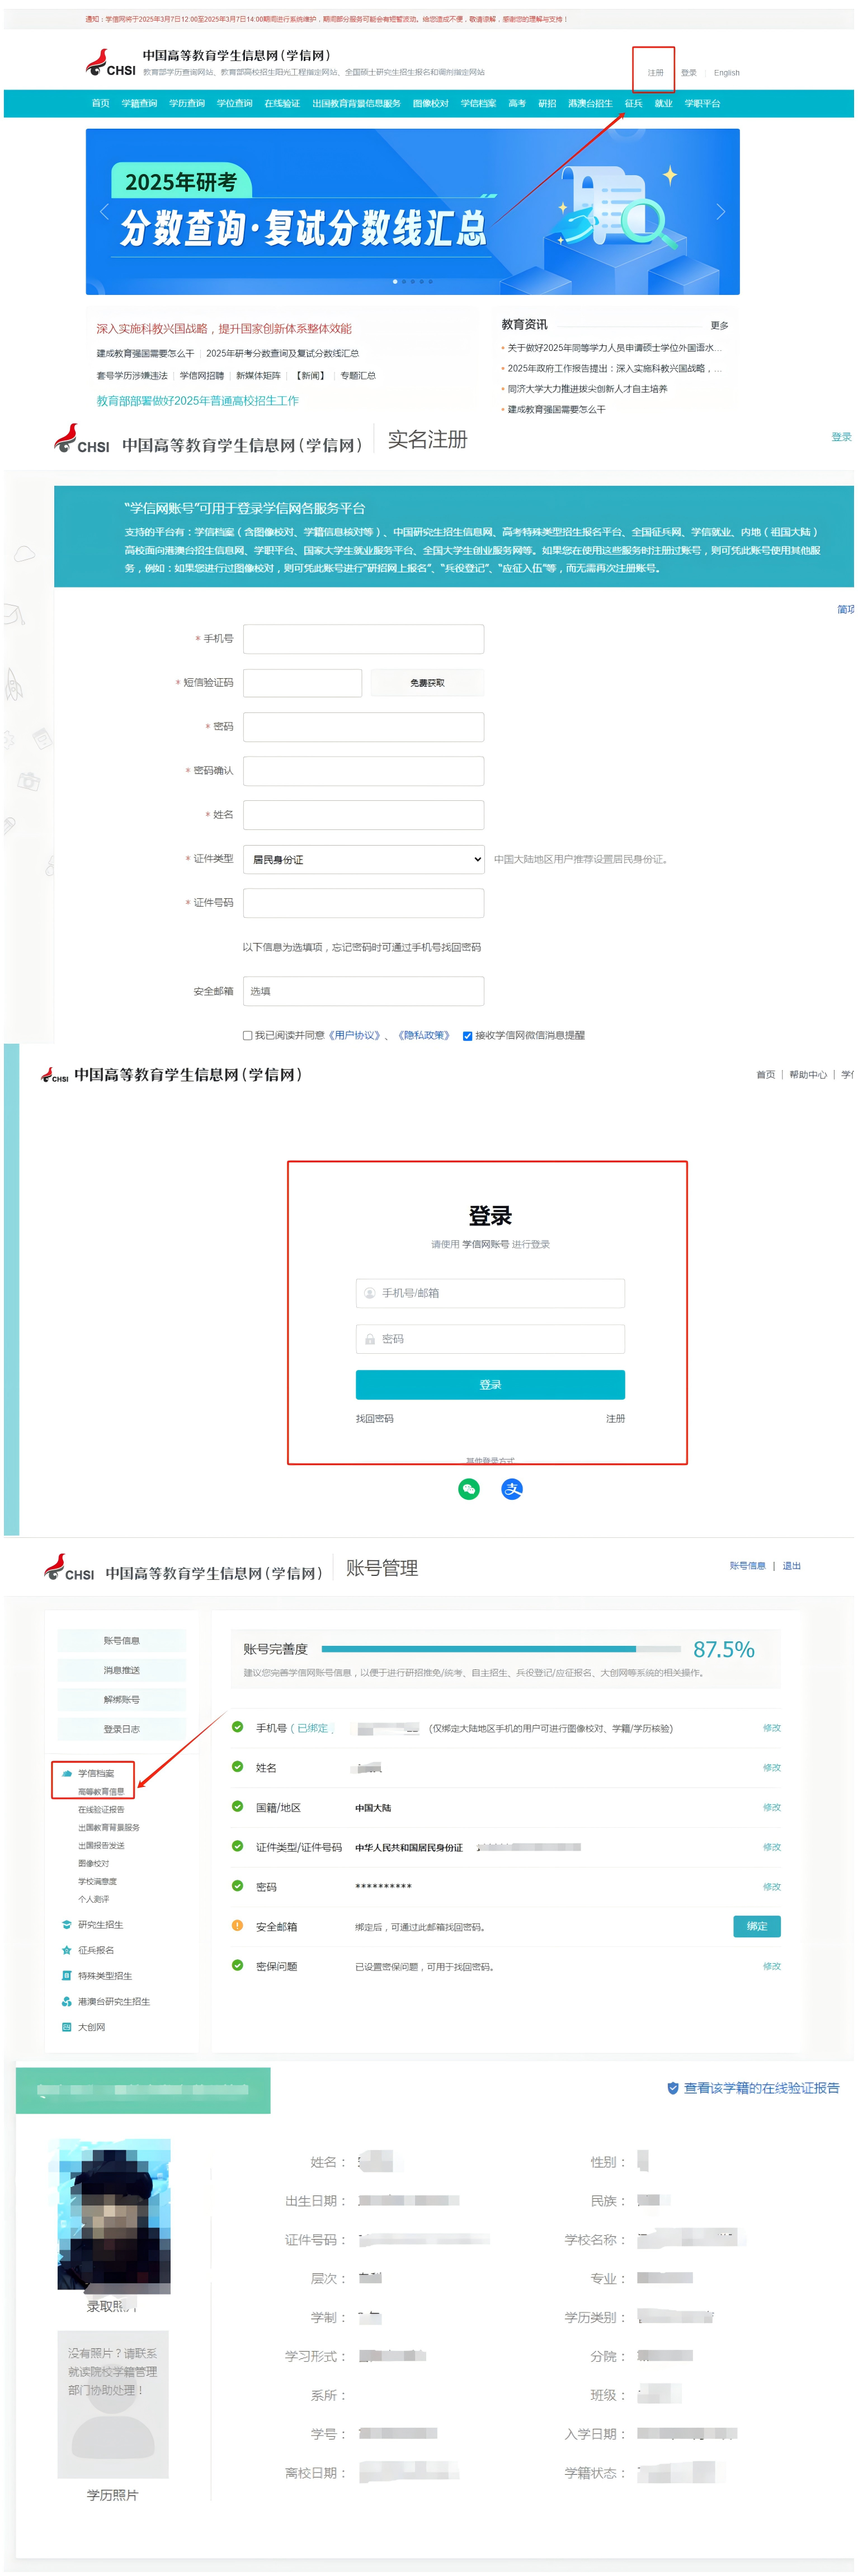Click the green check icon for 密保问题

[237, 1965]
